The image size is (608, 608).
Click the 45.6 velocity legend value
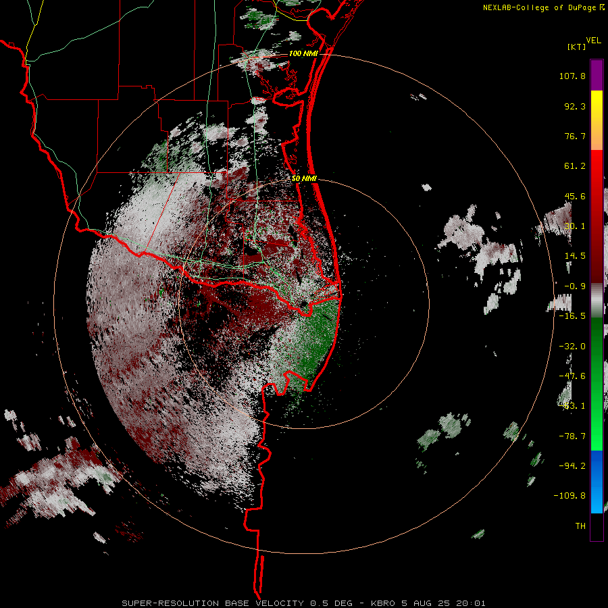tap(575, 196)
